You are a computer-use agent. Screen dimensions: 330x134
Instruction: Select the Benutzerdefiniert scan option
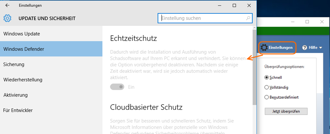267,97
